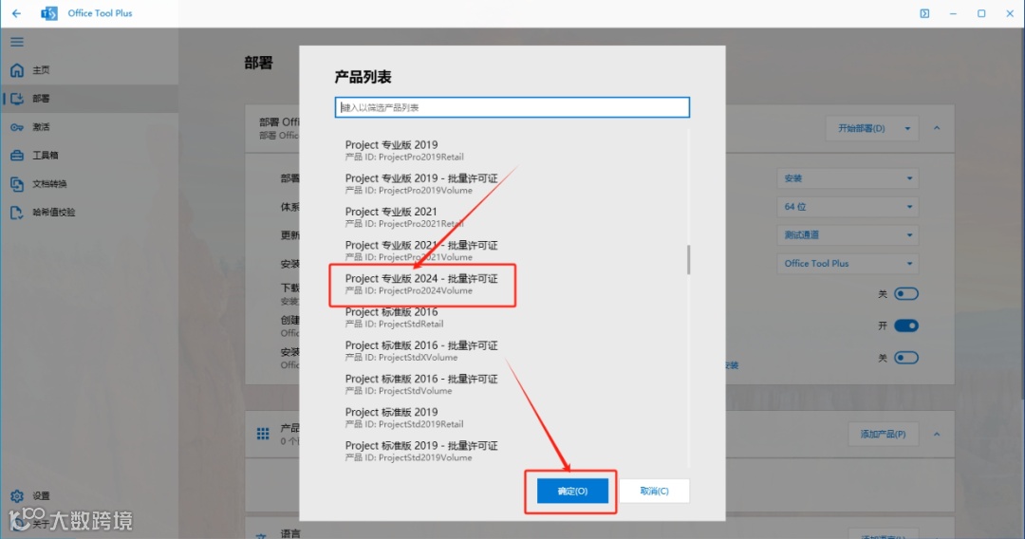Select Project 专业版 2019 retail
The height and width of the screenshot is (539, 1025).
513,150
